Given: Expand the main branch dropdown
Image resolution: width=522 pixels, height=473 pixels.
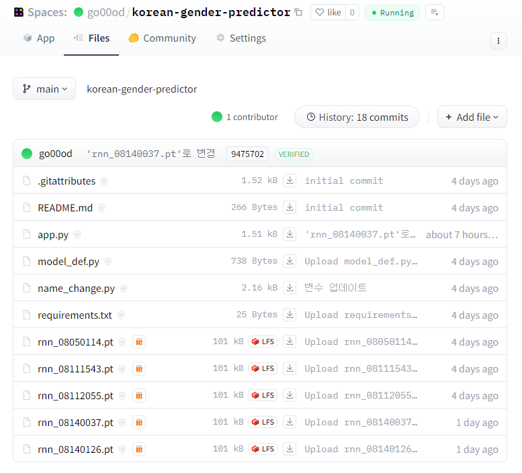Looking at the screenshot, I should pos(44,89).
